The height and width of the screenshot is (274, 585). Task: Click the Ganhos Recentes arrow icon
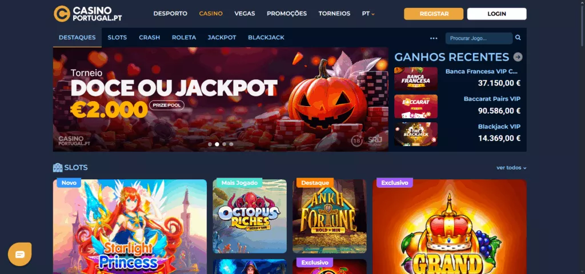[518, 57]
